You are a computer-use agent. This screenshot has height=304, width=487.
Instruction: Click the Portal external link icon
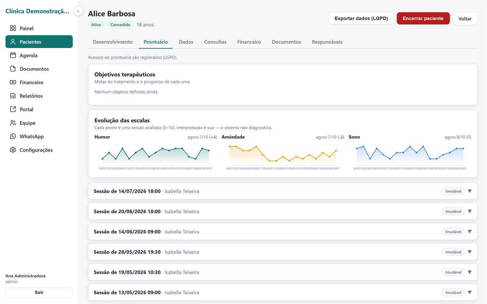tap(13, 109)
